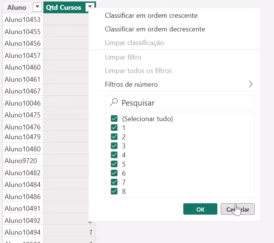Screen dimensions: 274x243
Task: Select the Aluno10480 cell
Action: click(23, 149)
